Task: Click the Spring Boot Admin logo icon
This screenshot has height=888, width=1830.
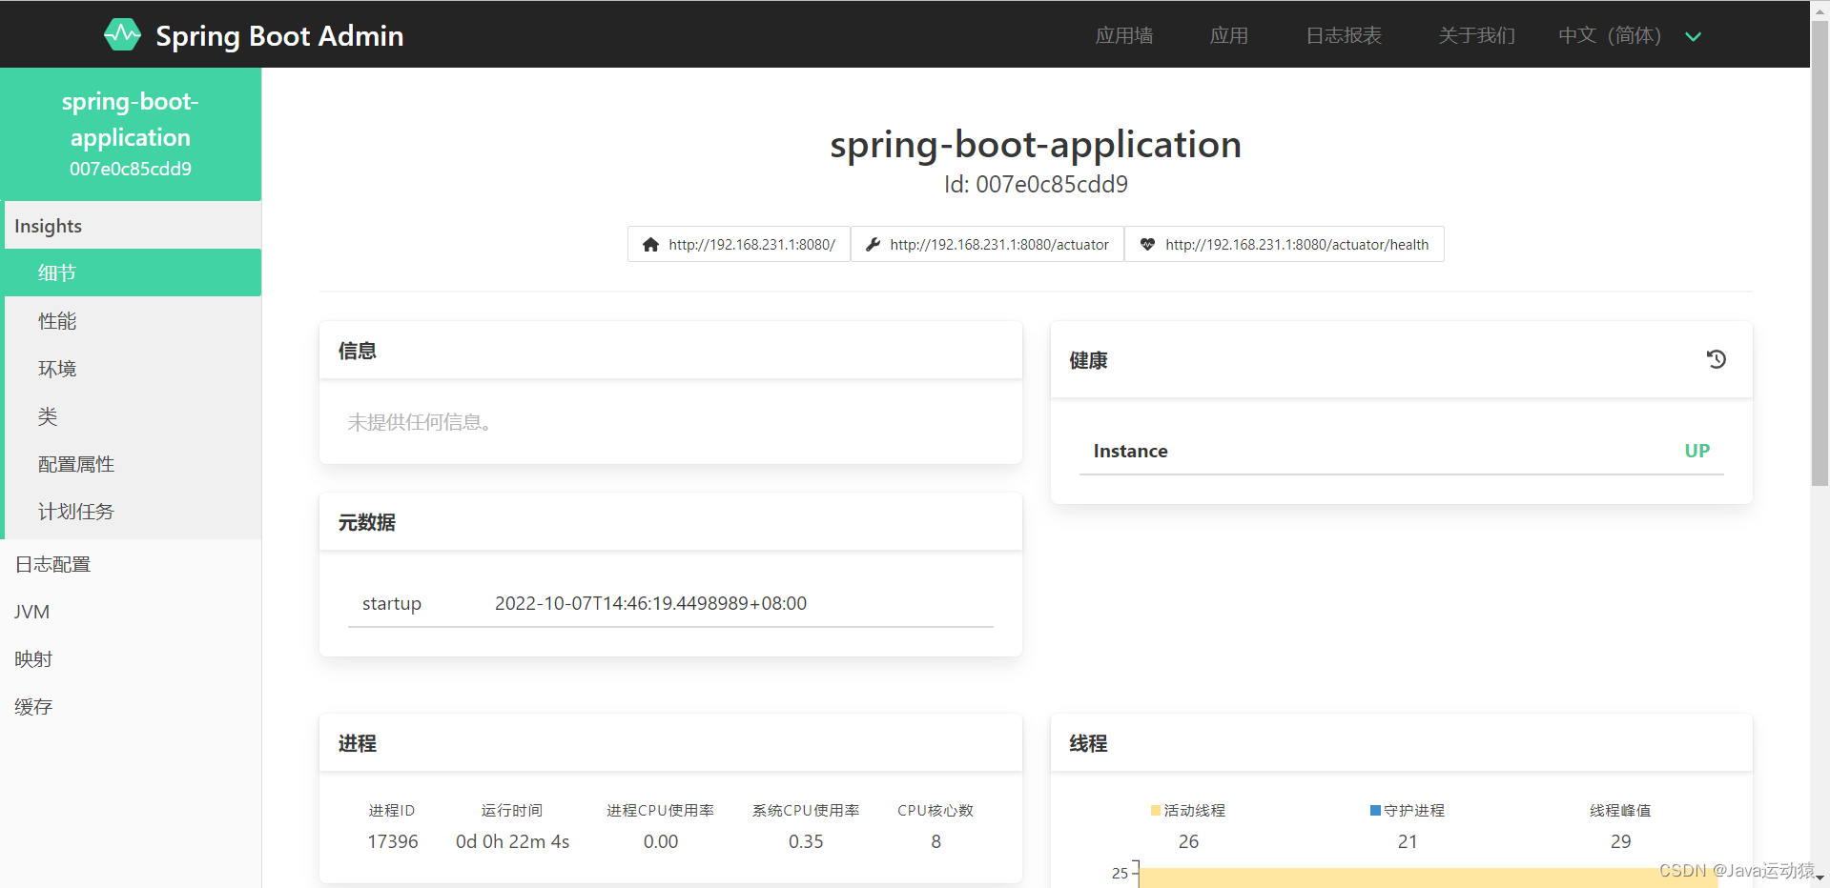Action: pos(122,34)
